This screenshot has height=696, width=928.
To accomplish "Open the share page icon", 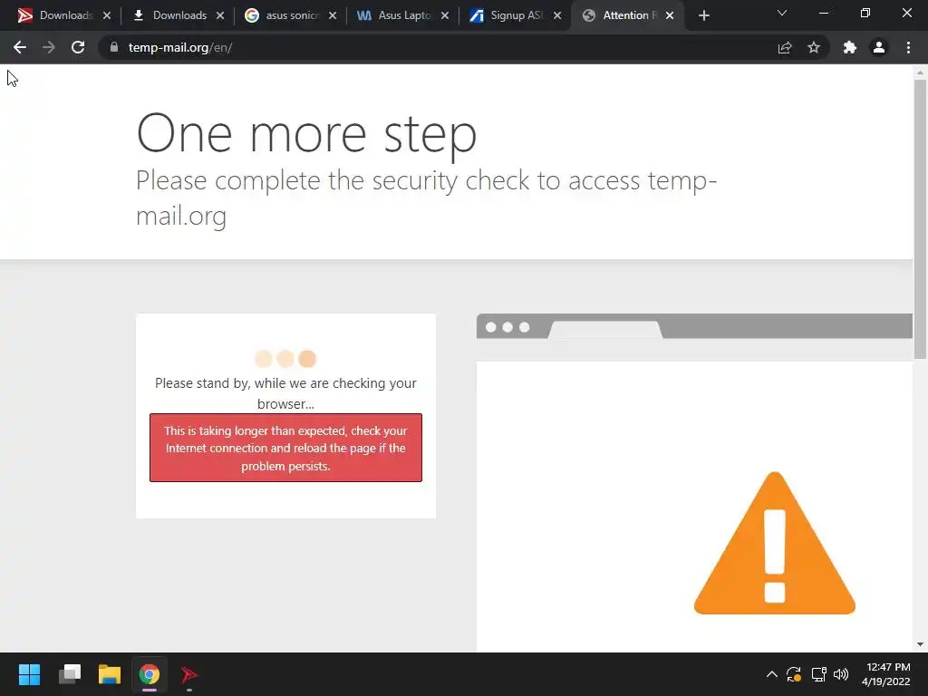I will pyautogui.click(x=785, y=47).
